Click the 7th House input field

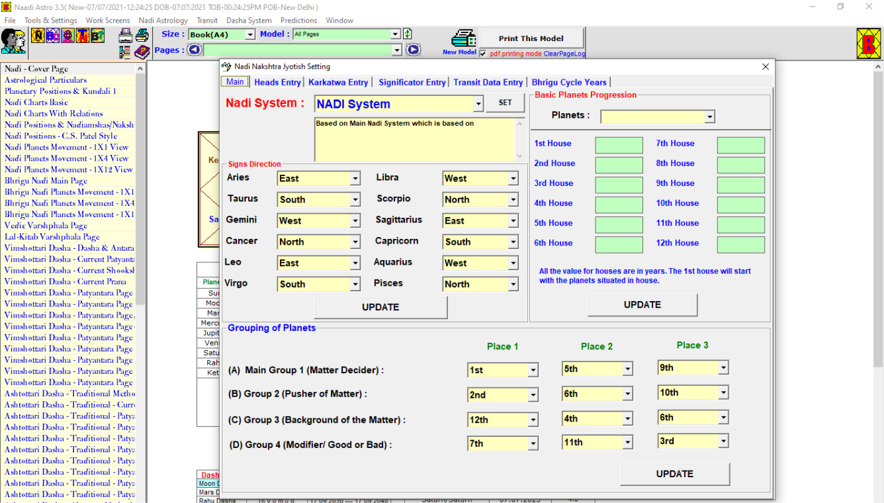[x=741, y=145]
